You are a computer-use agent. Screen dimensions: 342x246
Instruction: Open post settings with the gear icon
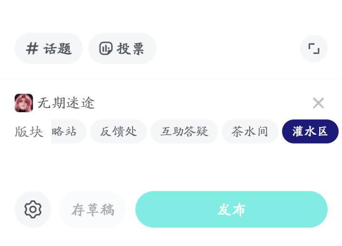click(33, 209)
